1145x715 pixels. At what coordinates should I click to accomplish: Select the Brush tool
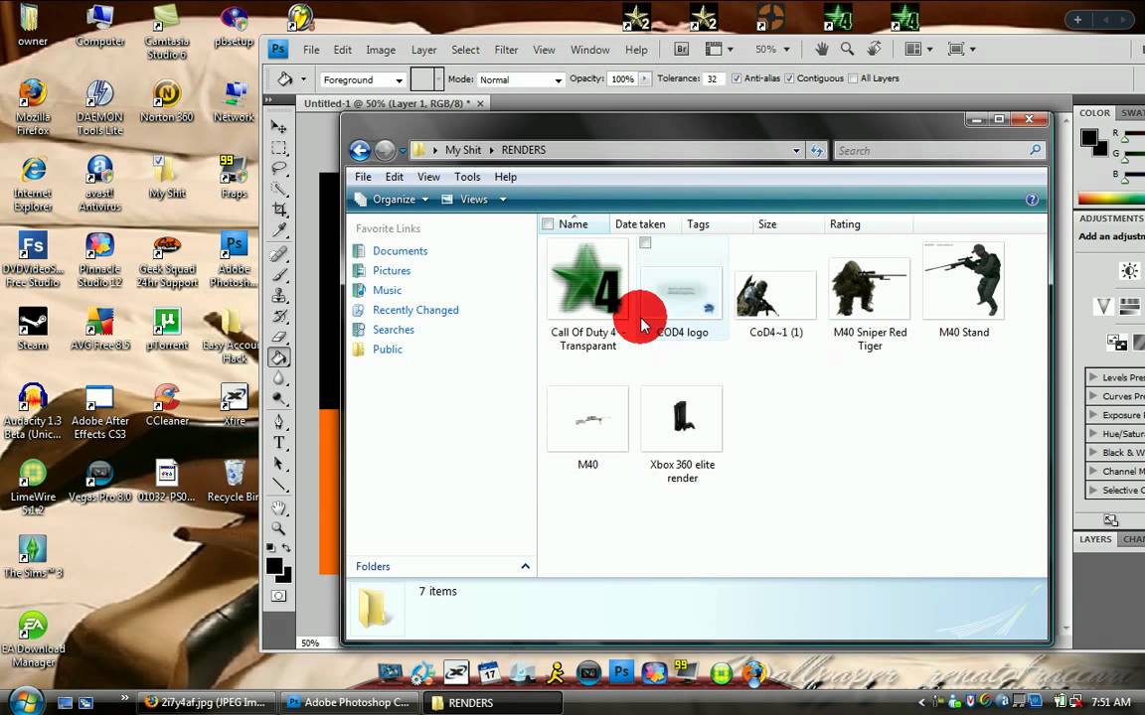(x=278, y=274)
